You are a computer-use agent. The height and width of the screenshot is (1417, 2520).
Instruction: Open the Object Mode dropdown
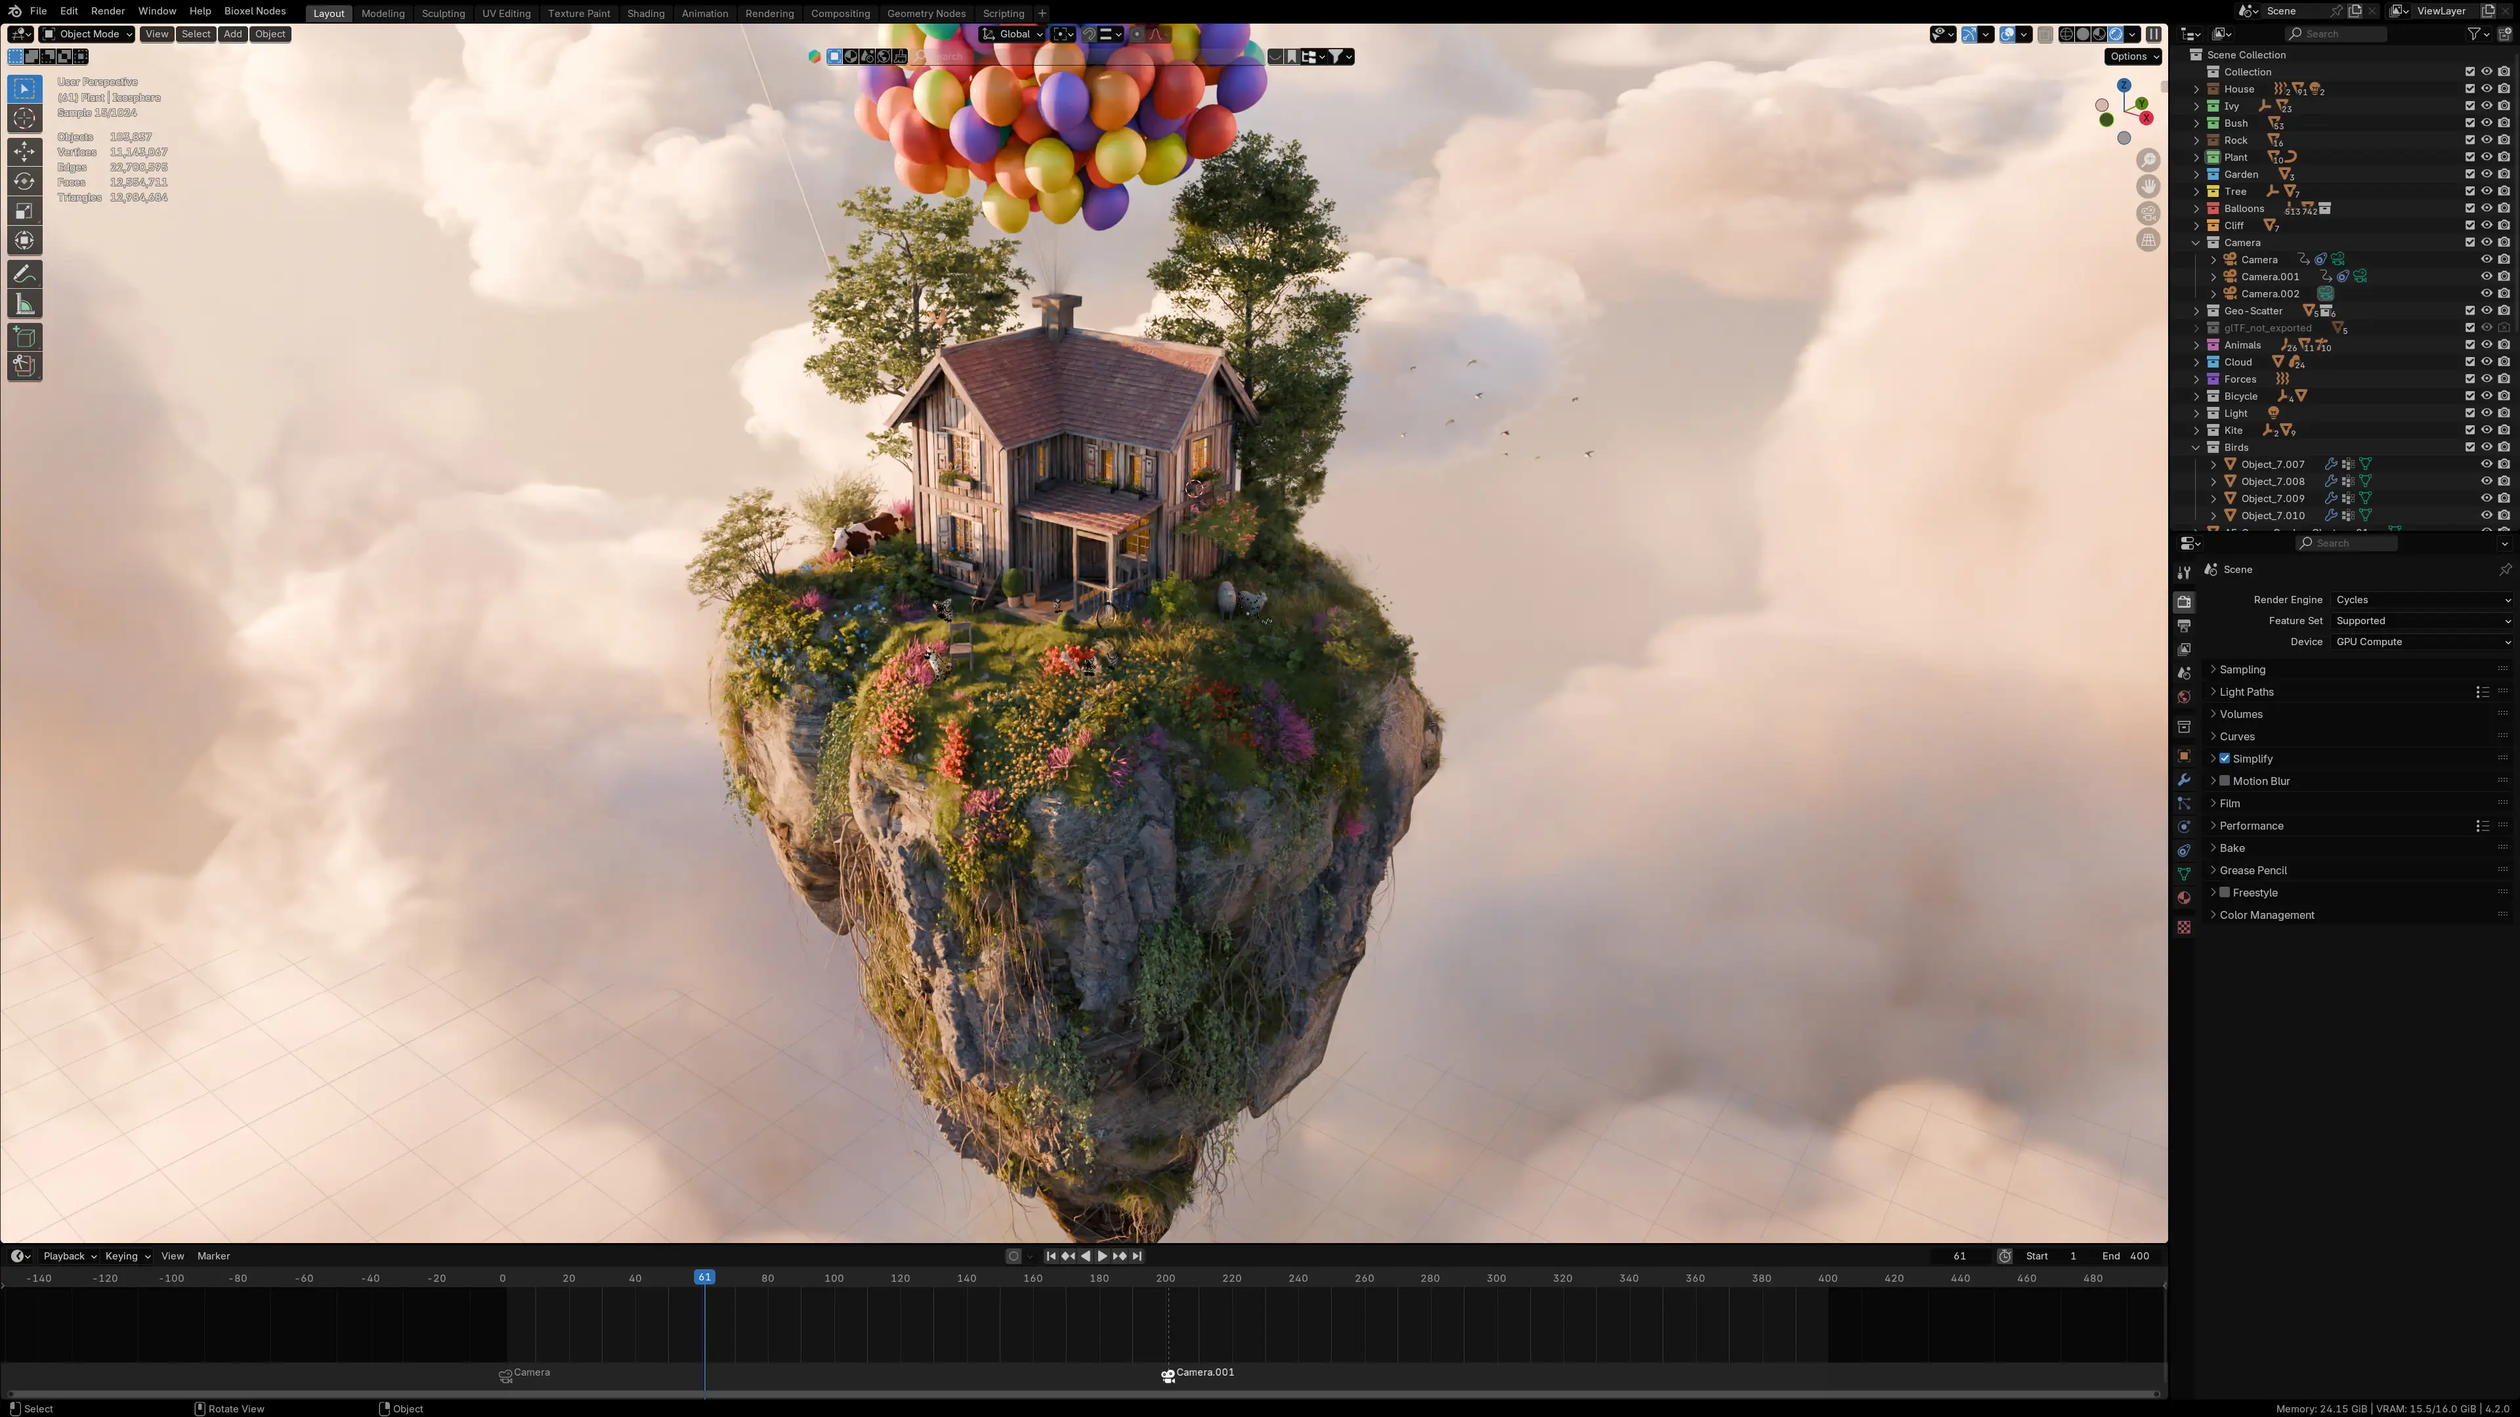coord(87,34)
